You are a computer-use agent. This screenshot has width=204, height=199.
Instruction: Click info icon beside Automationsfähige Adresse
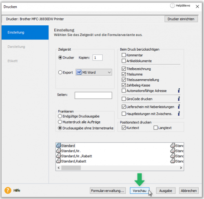[x=179, y=90]
